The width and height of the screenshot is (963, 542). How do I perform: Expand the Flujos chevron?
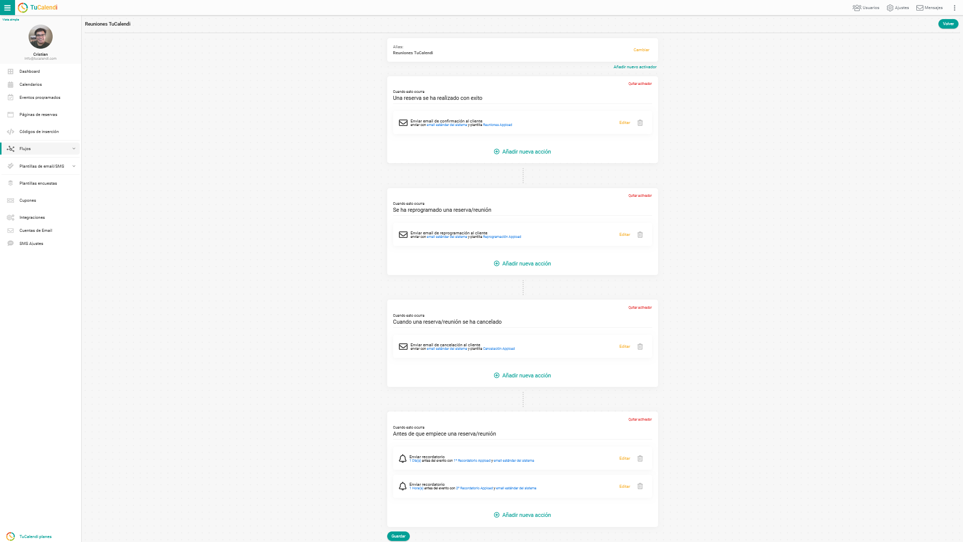pyautogui.click(x=74, y=149)
